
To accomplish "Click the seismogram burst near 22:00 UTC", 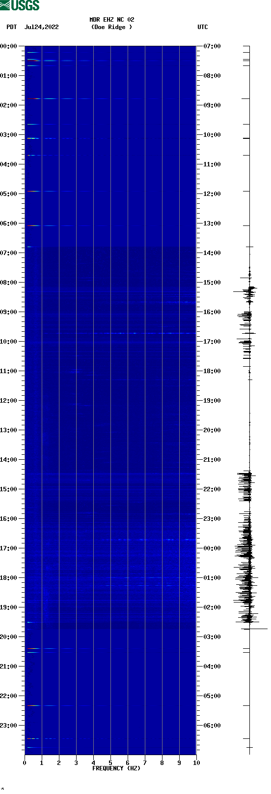I will (245, 486).
